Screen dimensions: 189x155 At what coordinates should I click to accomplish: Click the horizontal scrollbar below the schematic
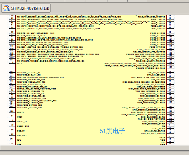94,148
